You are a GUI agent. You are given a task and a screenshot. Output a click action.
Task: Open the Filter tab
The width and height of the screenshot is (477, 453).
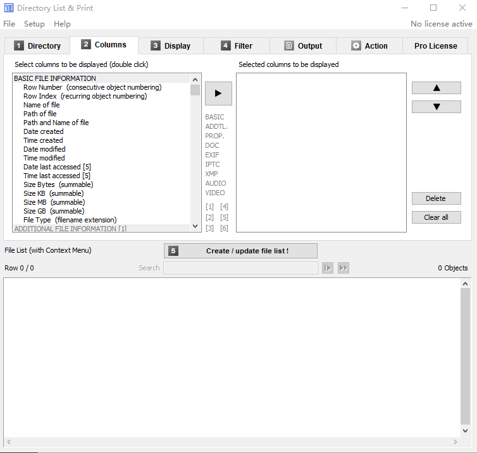pyautogui.click(x=236, y=46)
